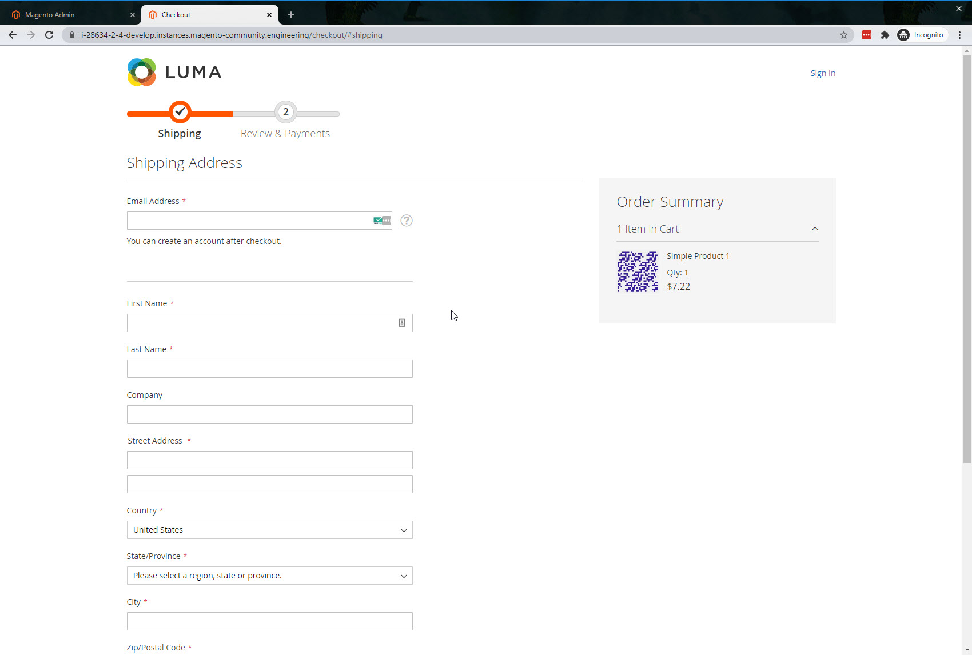Click the Order Summary heading

[x=670, y=202]
